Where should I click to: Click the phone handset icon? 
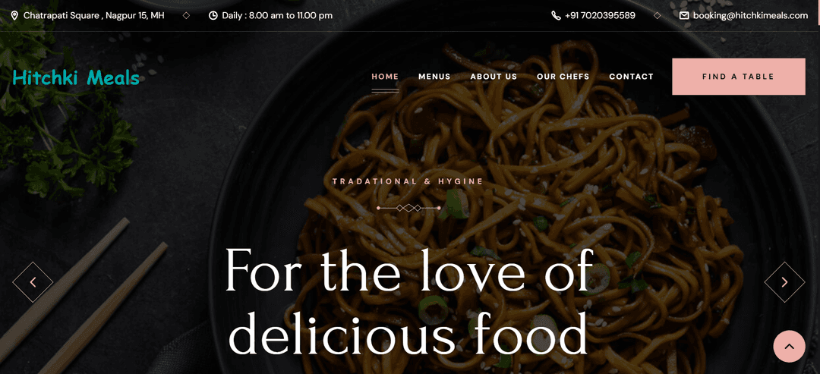[x=556, y=15]
